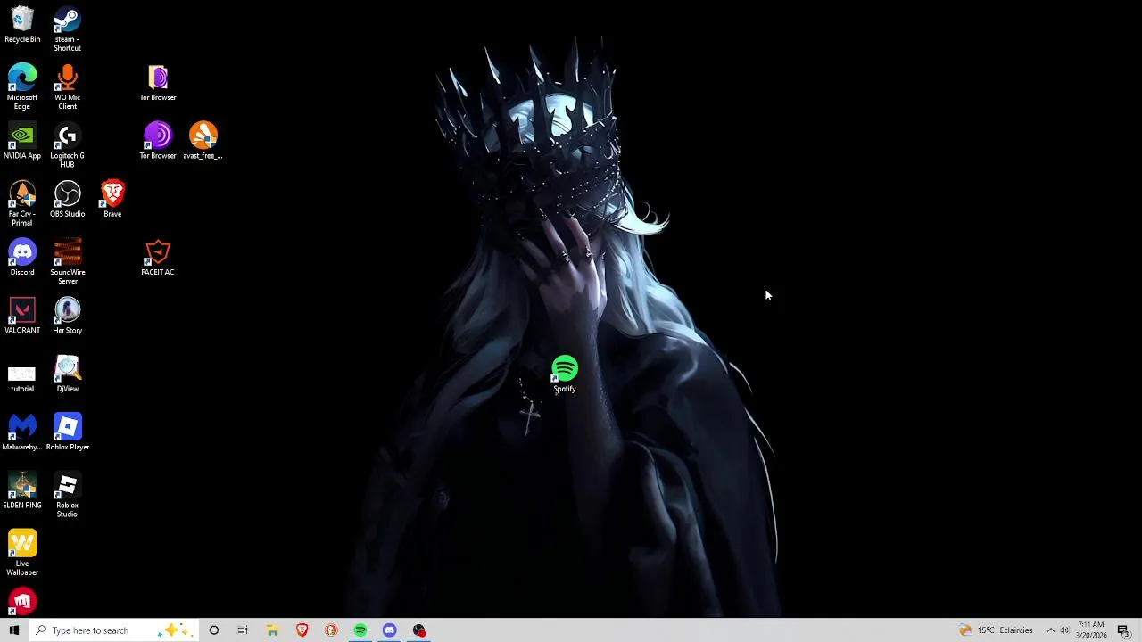Switch to Spotify in the taskbar
Viewport: 1142px width, 642px height.
coord(360,630)
